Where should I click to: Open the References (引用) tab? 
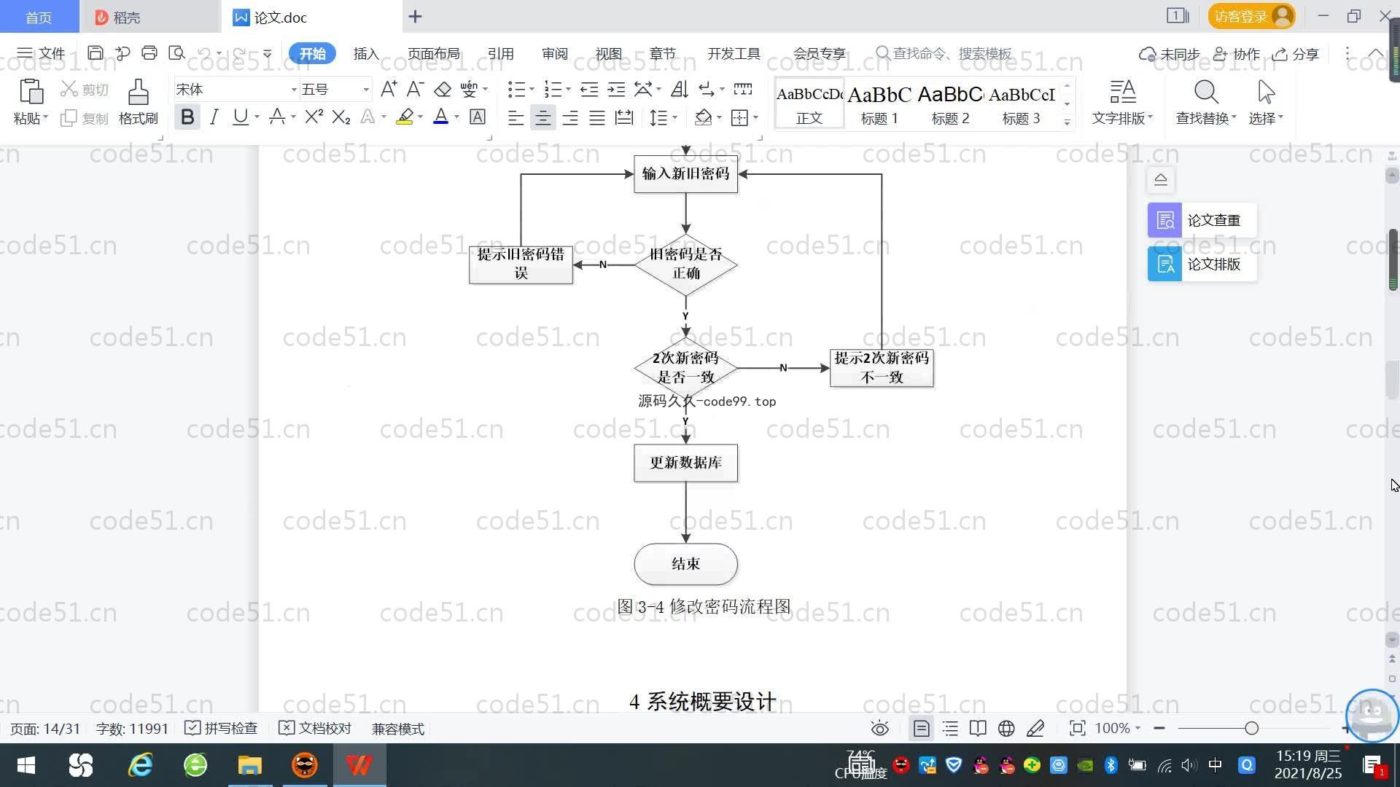coord(500,53)
